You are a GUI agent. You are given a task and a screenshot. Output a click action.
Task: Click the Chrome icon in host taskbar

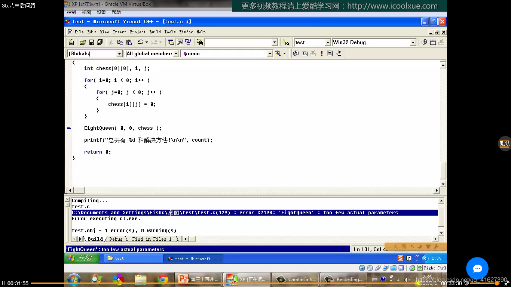pyautogui.click(x=163, y=279)
